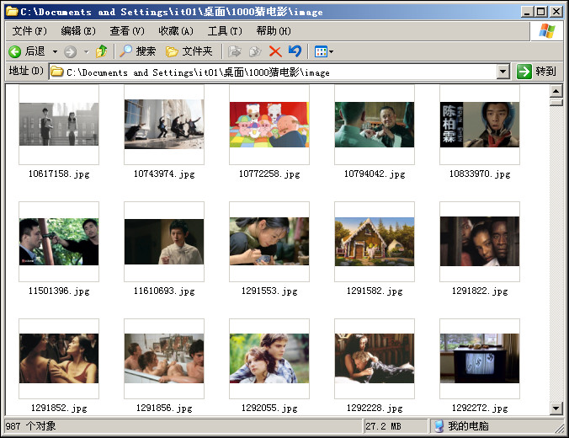569x438 pixels.
Task: Open the 编辑(E) menu
Action: [x=78, y=31]
